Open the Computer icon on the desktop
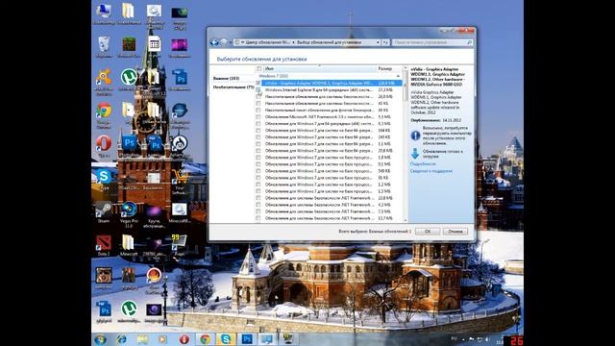Viewport: 615px width, 346px height. coord(104,12)
